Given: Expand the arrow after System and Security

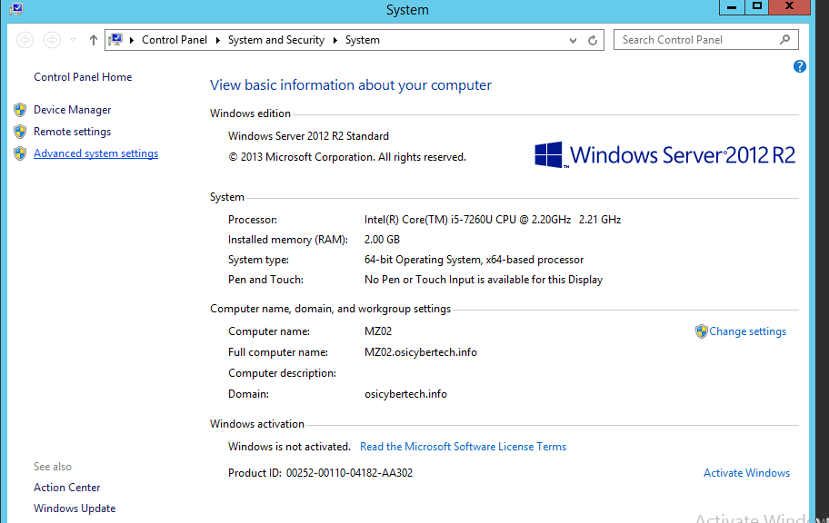Looking at the screenshot, I should pos(335,40).
